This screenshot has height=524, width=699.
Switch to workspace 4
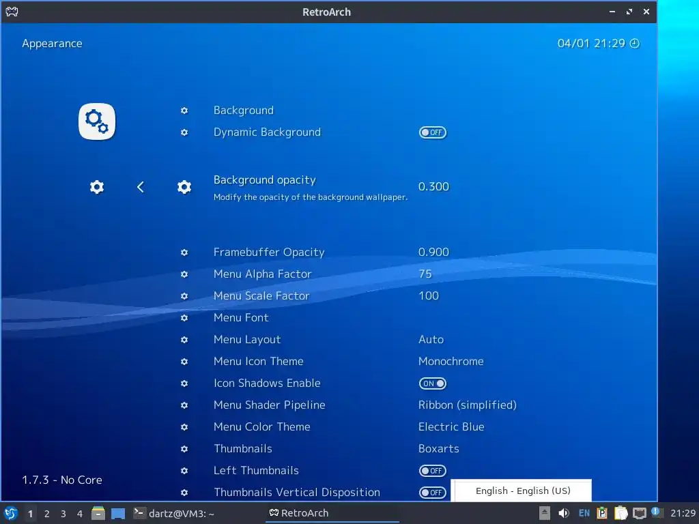click(80, 514)
